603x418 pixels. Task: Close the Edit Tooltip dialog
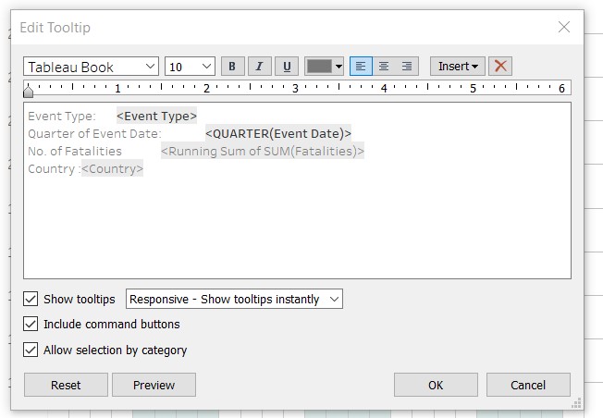564,28
